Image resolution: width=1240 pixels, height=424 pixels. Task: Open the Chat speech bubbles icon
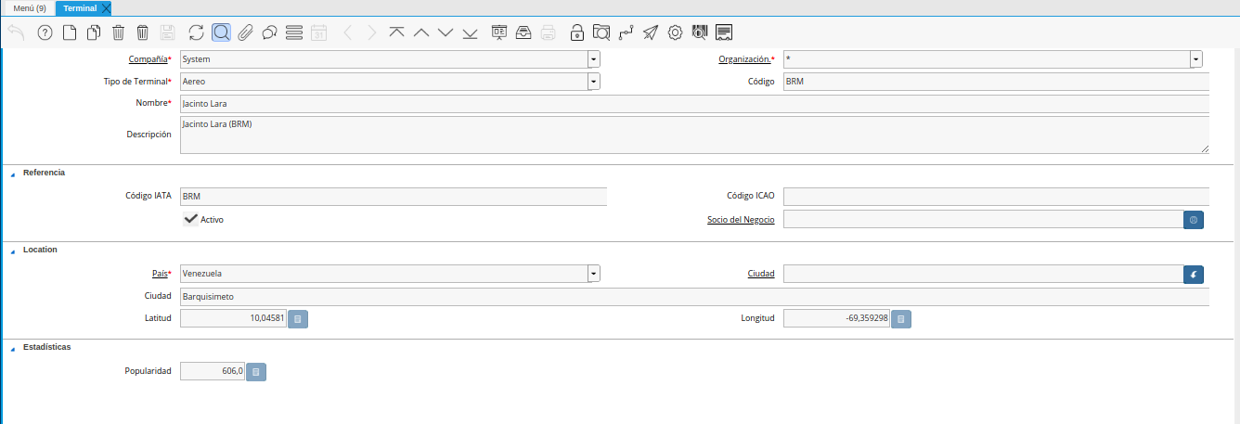(x=269, y=32)
